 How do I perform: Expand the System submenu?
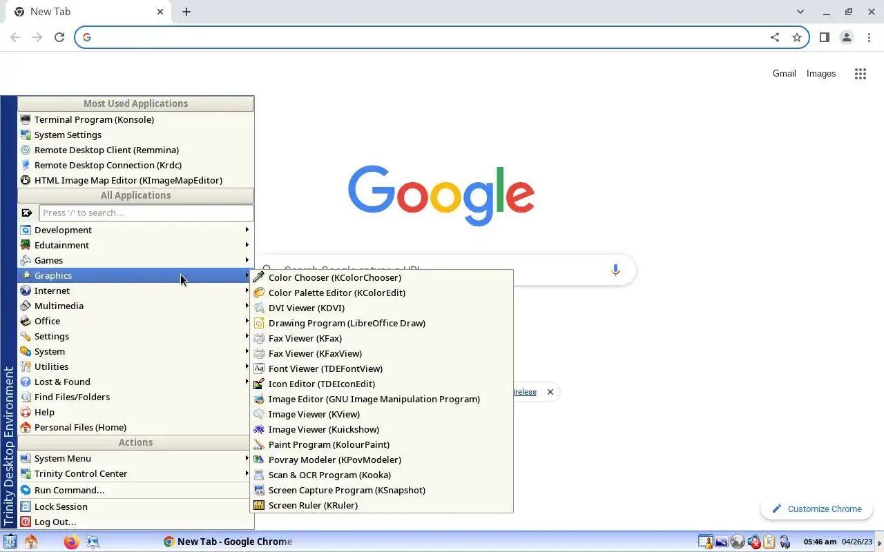pos(135,351)
